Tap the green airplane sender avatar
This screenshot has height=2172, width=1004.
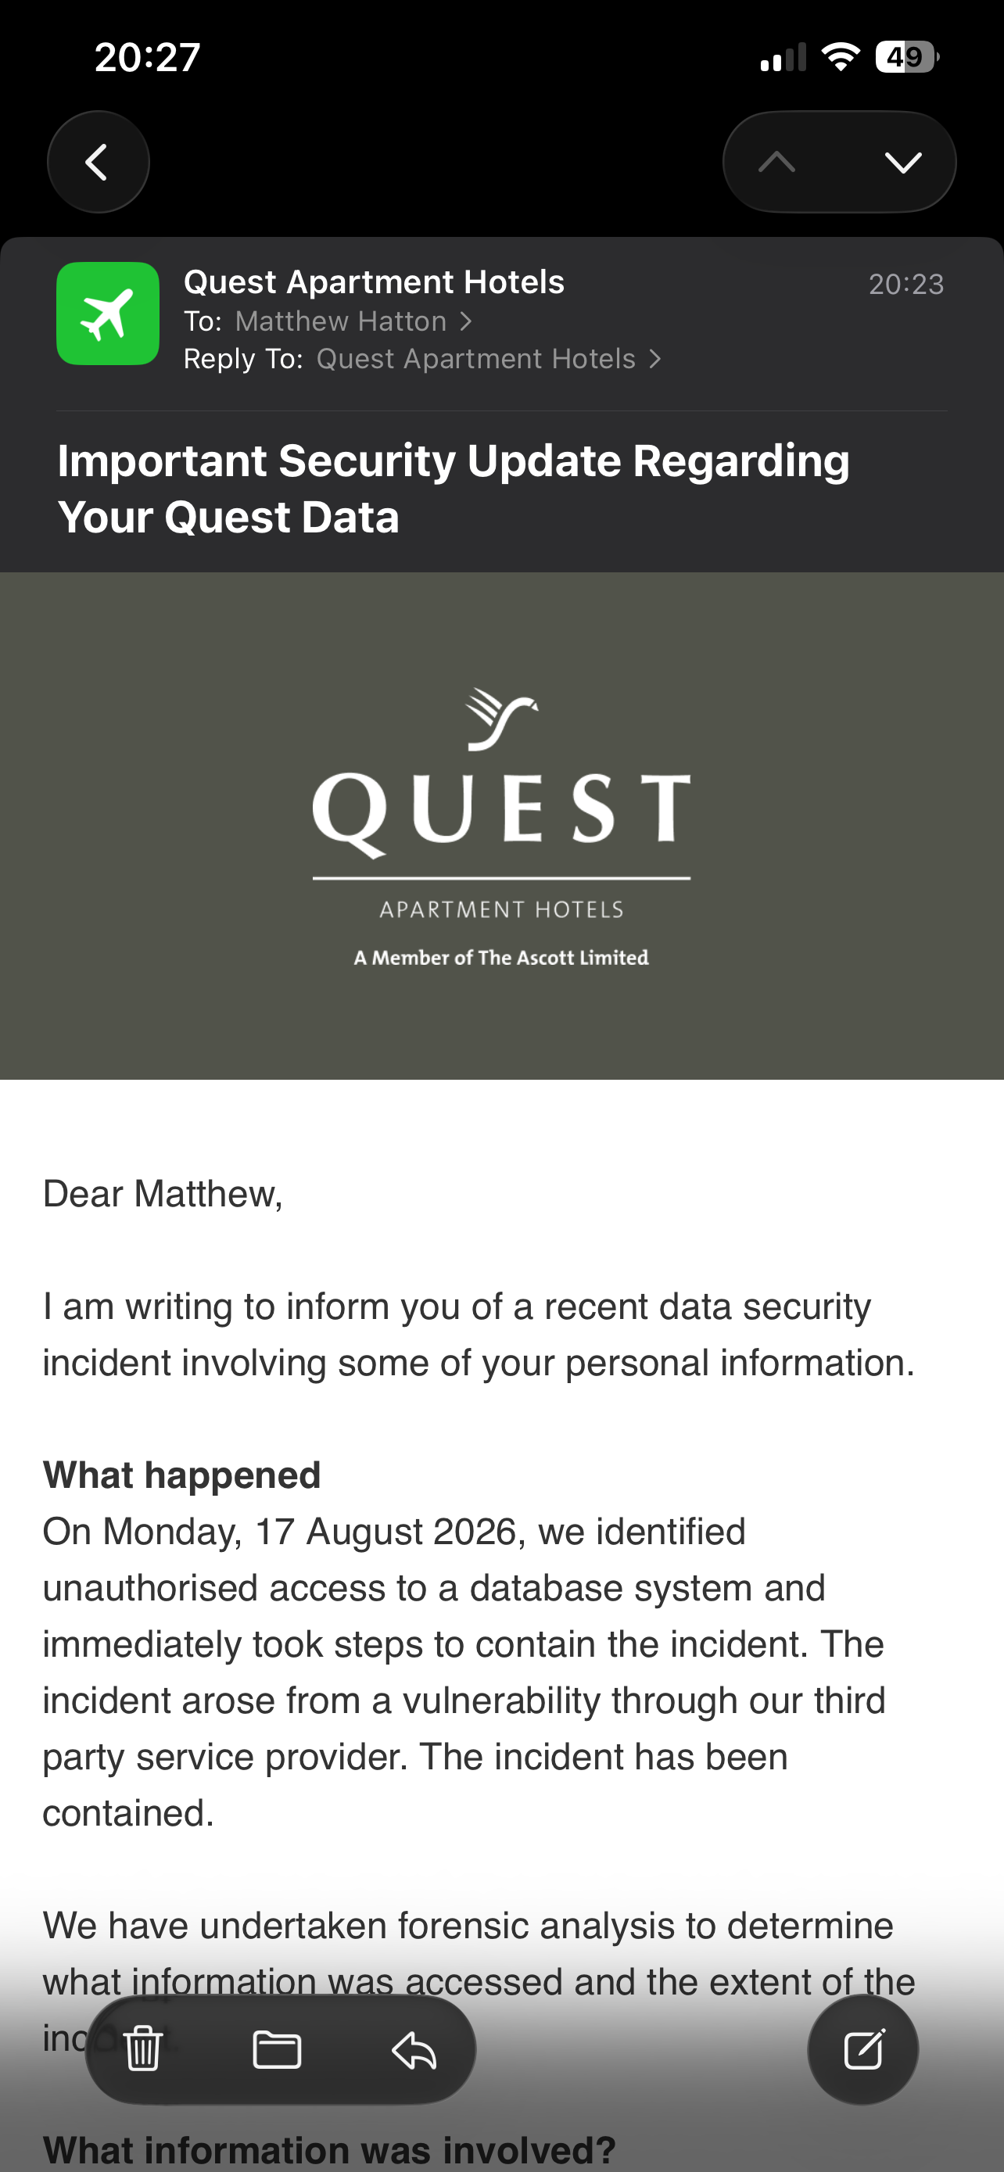click(x=108, y=314)
